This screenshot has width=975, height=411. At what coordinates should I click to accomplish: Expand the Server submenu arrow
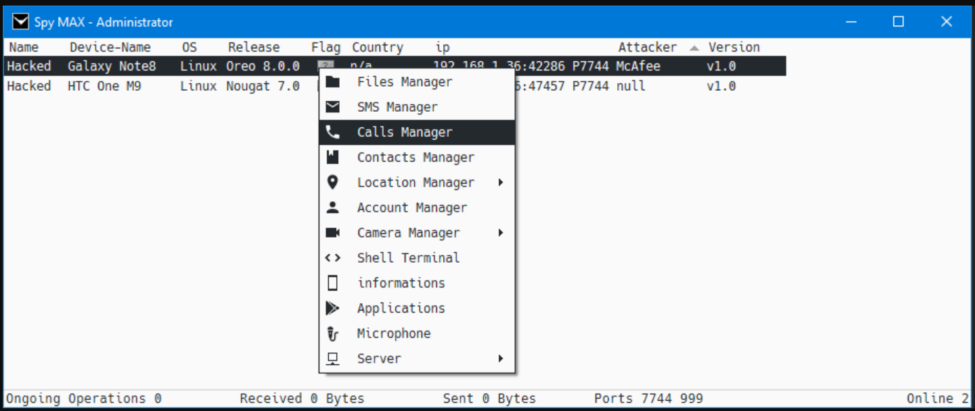click(x=500, y=359)
